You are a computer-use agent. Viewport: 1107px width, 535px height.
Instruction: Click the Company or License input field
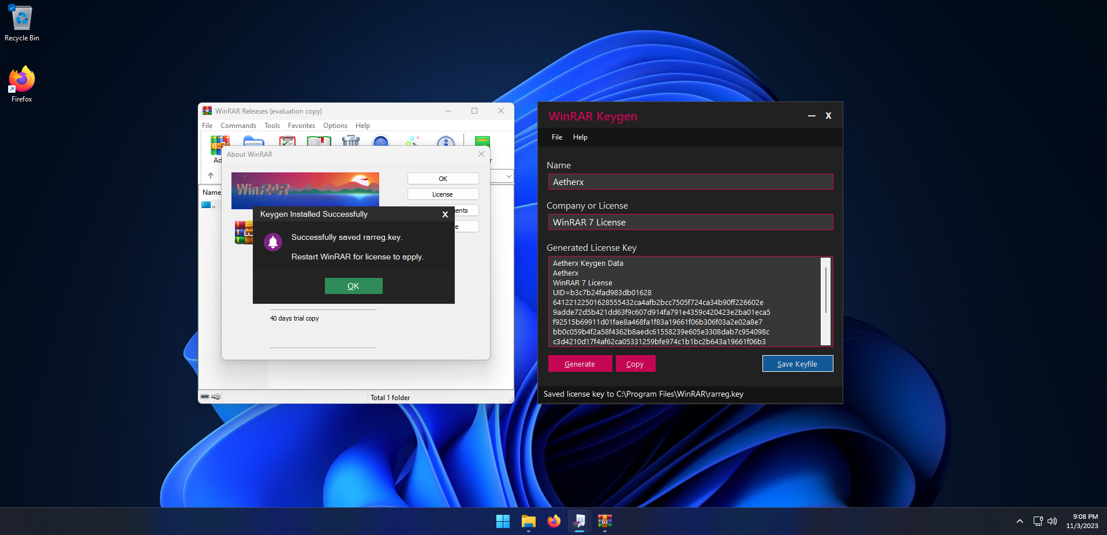(x=690, y=222)
